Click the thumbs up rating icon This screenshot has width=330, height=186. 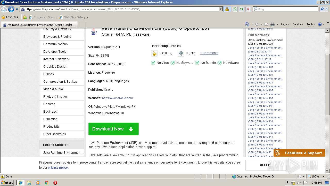154,53
